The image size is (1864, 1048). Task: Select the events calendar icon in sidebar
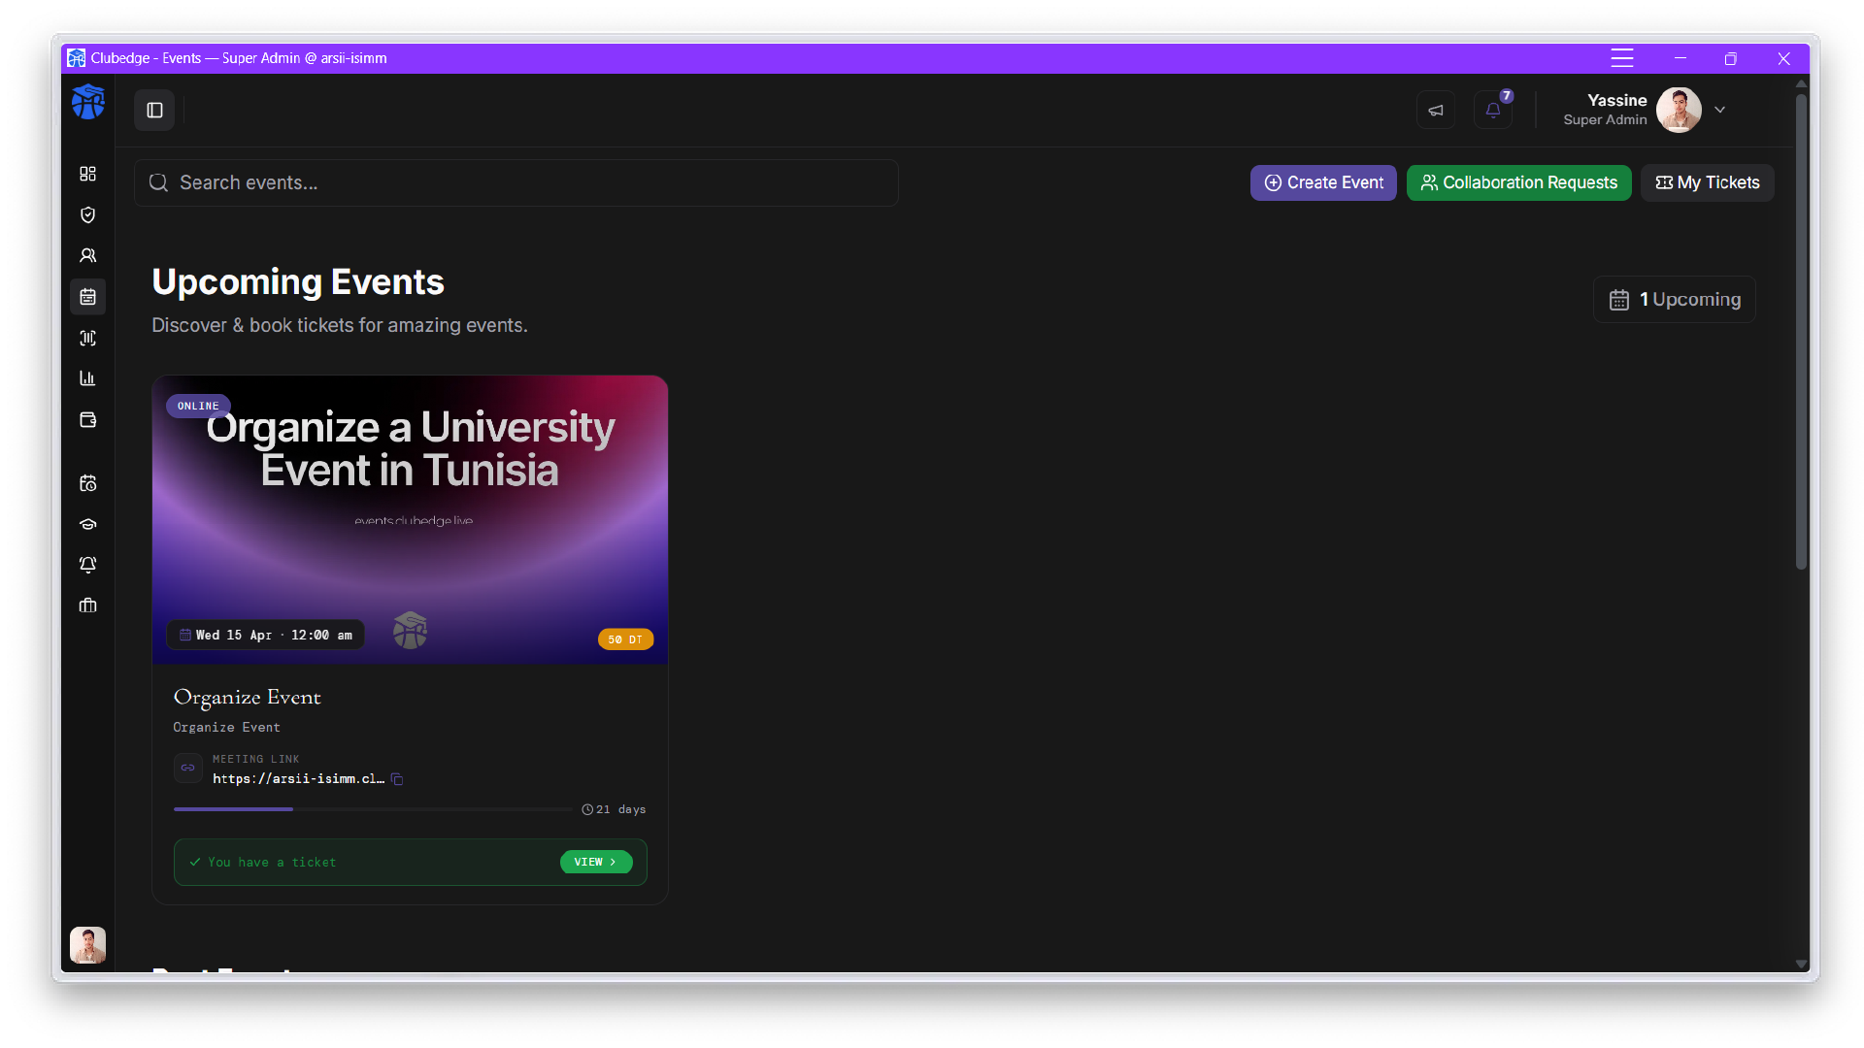tap(88, 297)
